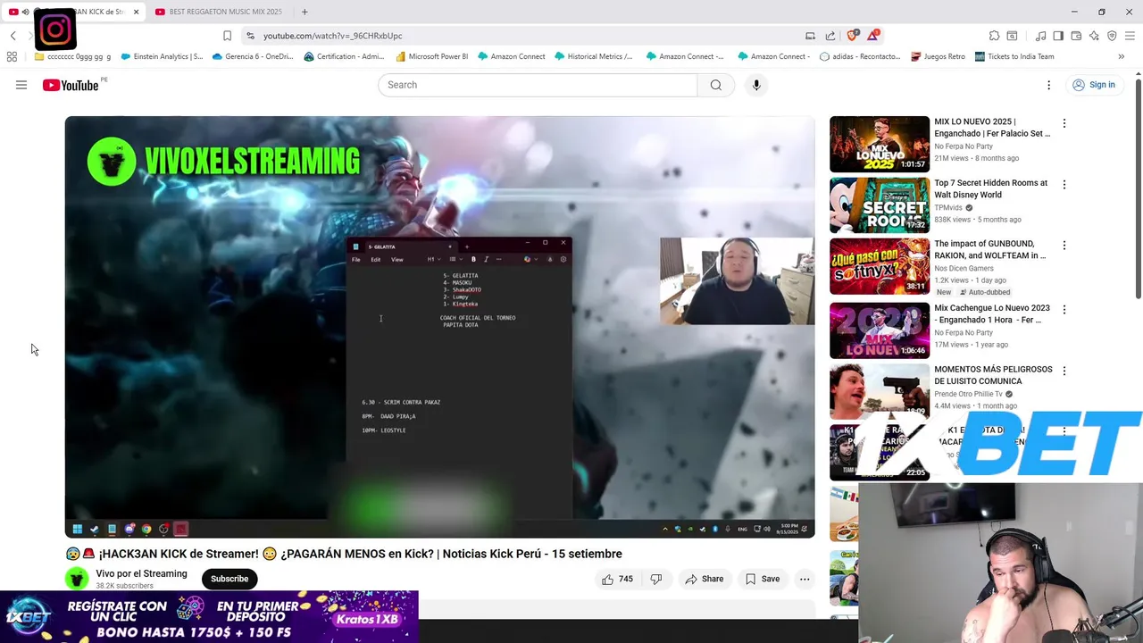Open TPMvids channel link

point(948,207)
